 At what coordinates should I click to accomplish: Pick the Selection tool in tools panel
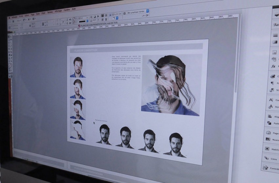point(10,37)
